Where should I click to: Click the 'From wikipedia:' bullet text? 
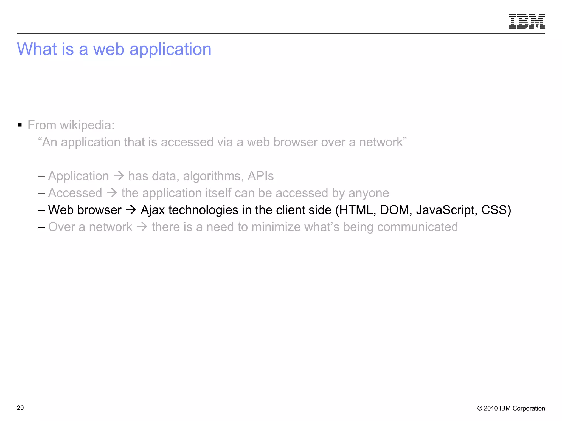[x=71, y=125]
